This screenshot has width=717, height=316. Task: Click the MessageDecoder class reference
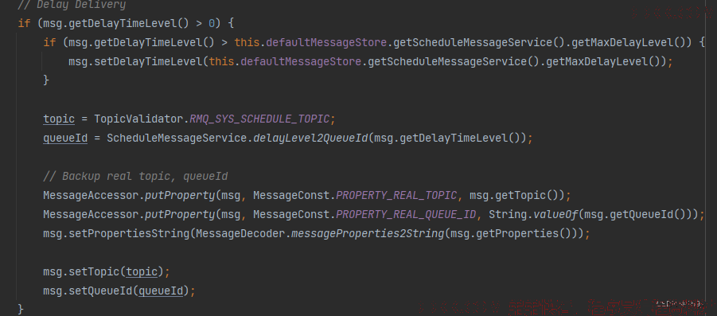coord(240,234)
